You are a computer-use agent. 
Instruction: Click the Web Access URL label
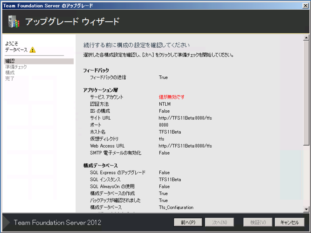click(x=107, y=146)
